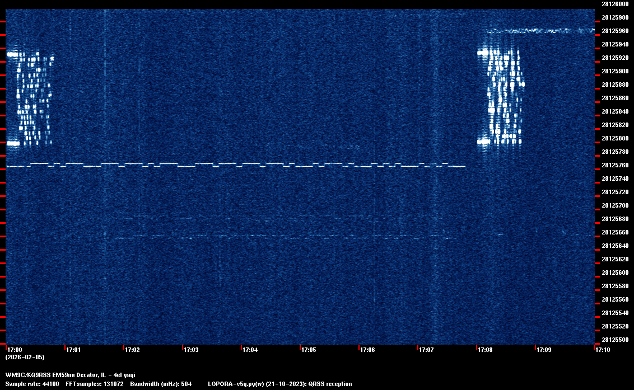The height and width of the screenshot is (390, 634).
Task: Click the LOPORA QRSS reception caption
Action: point(279,384)
